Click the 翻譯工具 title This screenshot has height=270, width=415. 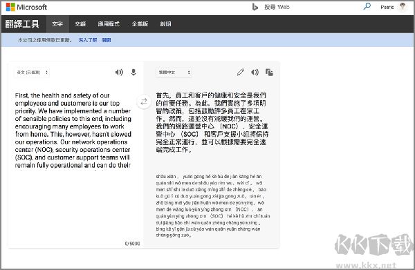pos(22,24)
